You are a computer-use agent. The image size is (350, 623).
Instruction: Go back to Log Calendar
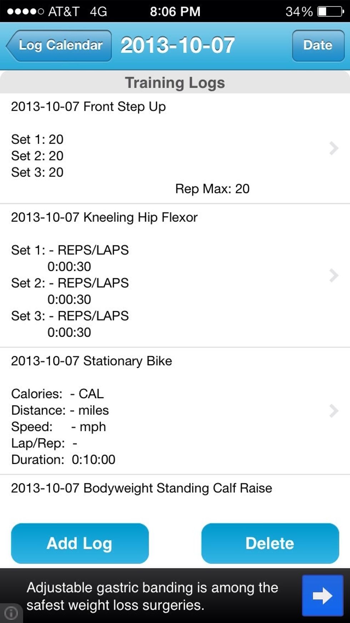[59, 45]
